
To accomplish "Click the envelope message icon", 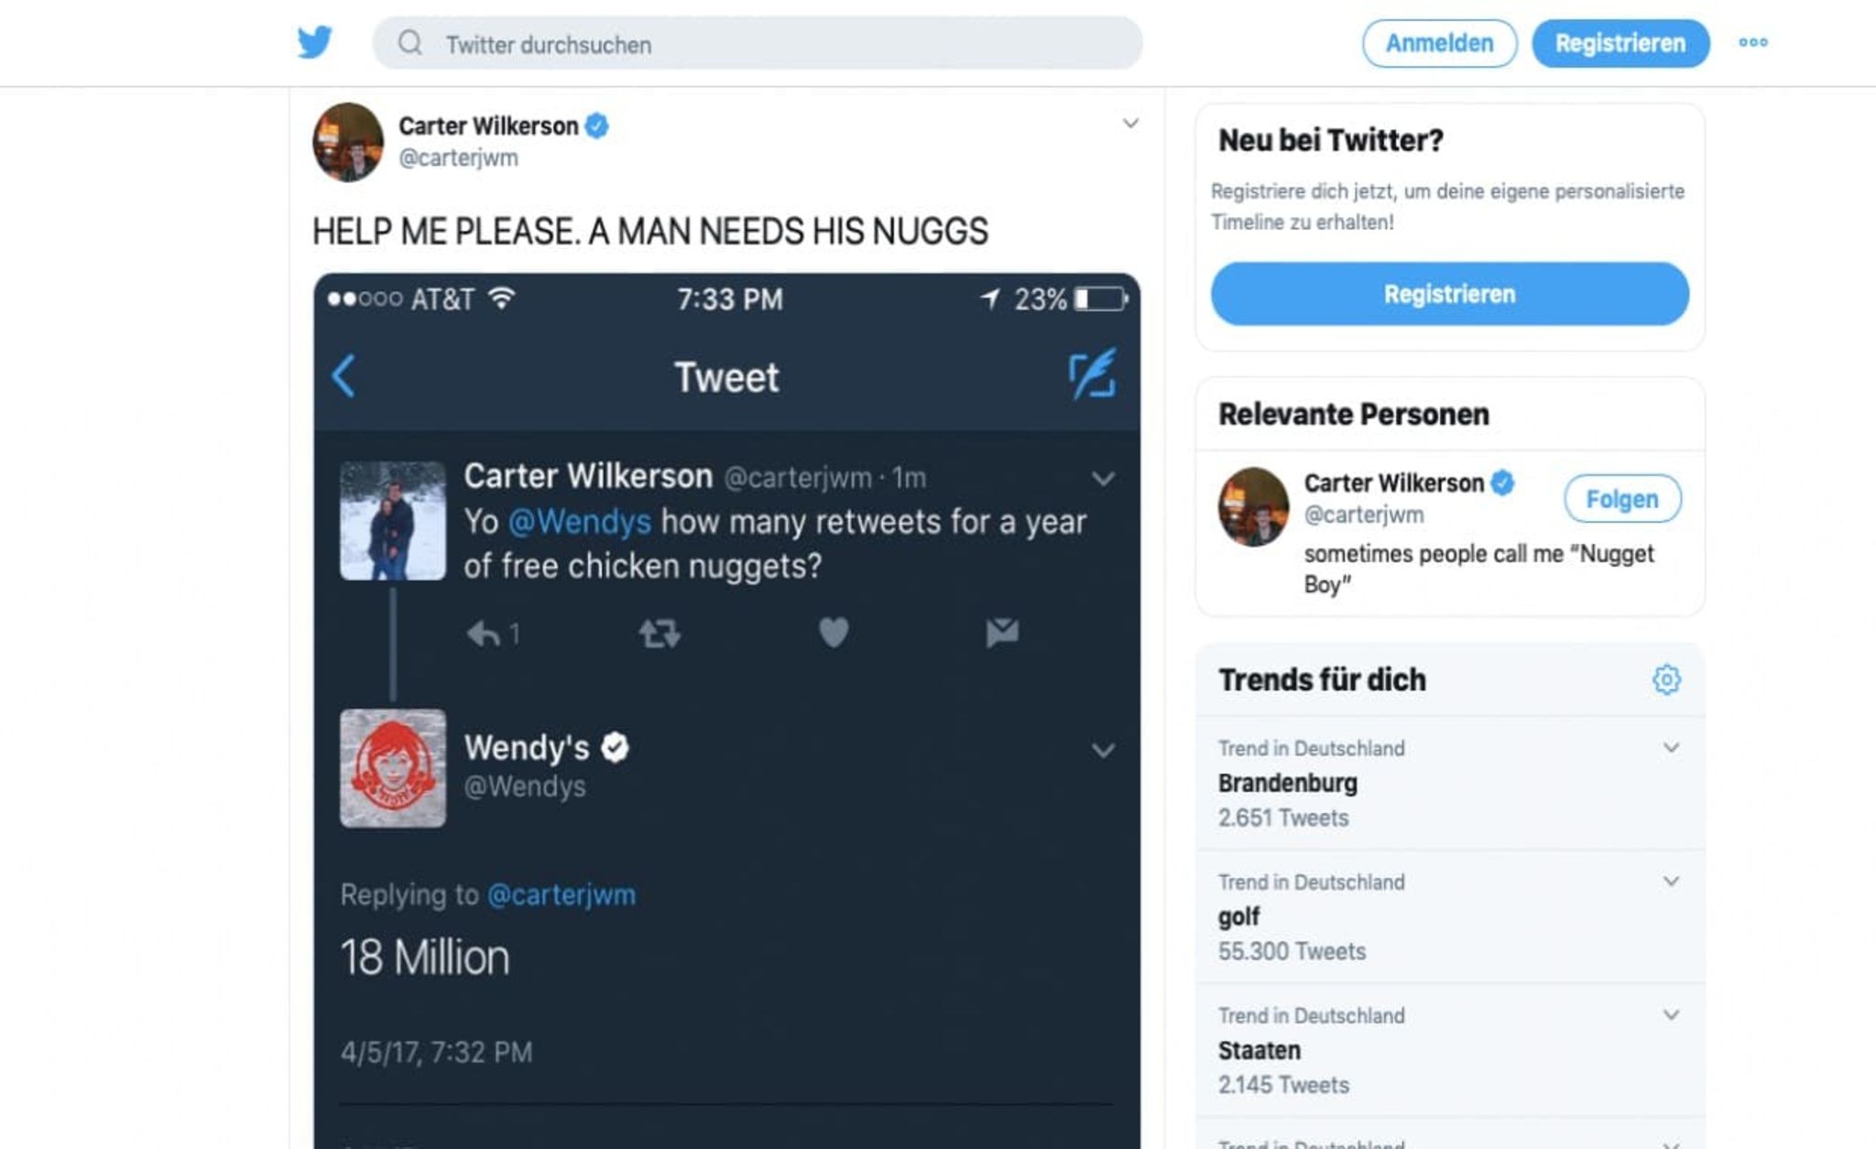I will coord(1002,632).
